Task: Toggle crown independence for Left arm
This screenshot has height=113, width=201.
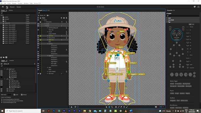Action: pyautogui.click(x=40, y=36)
